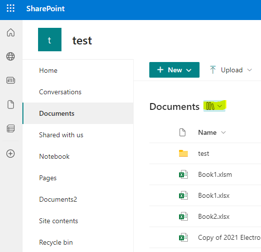Click the SharePoint title link
This screenshot has width=261, height=252.
[x=45, y=9]
